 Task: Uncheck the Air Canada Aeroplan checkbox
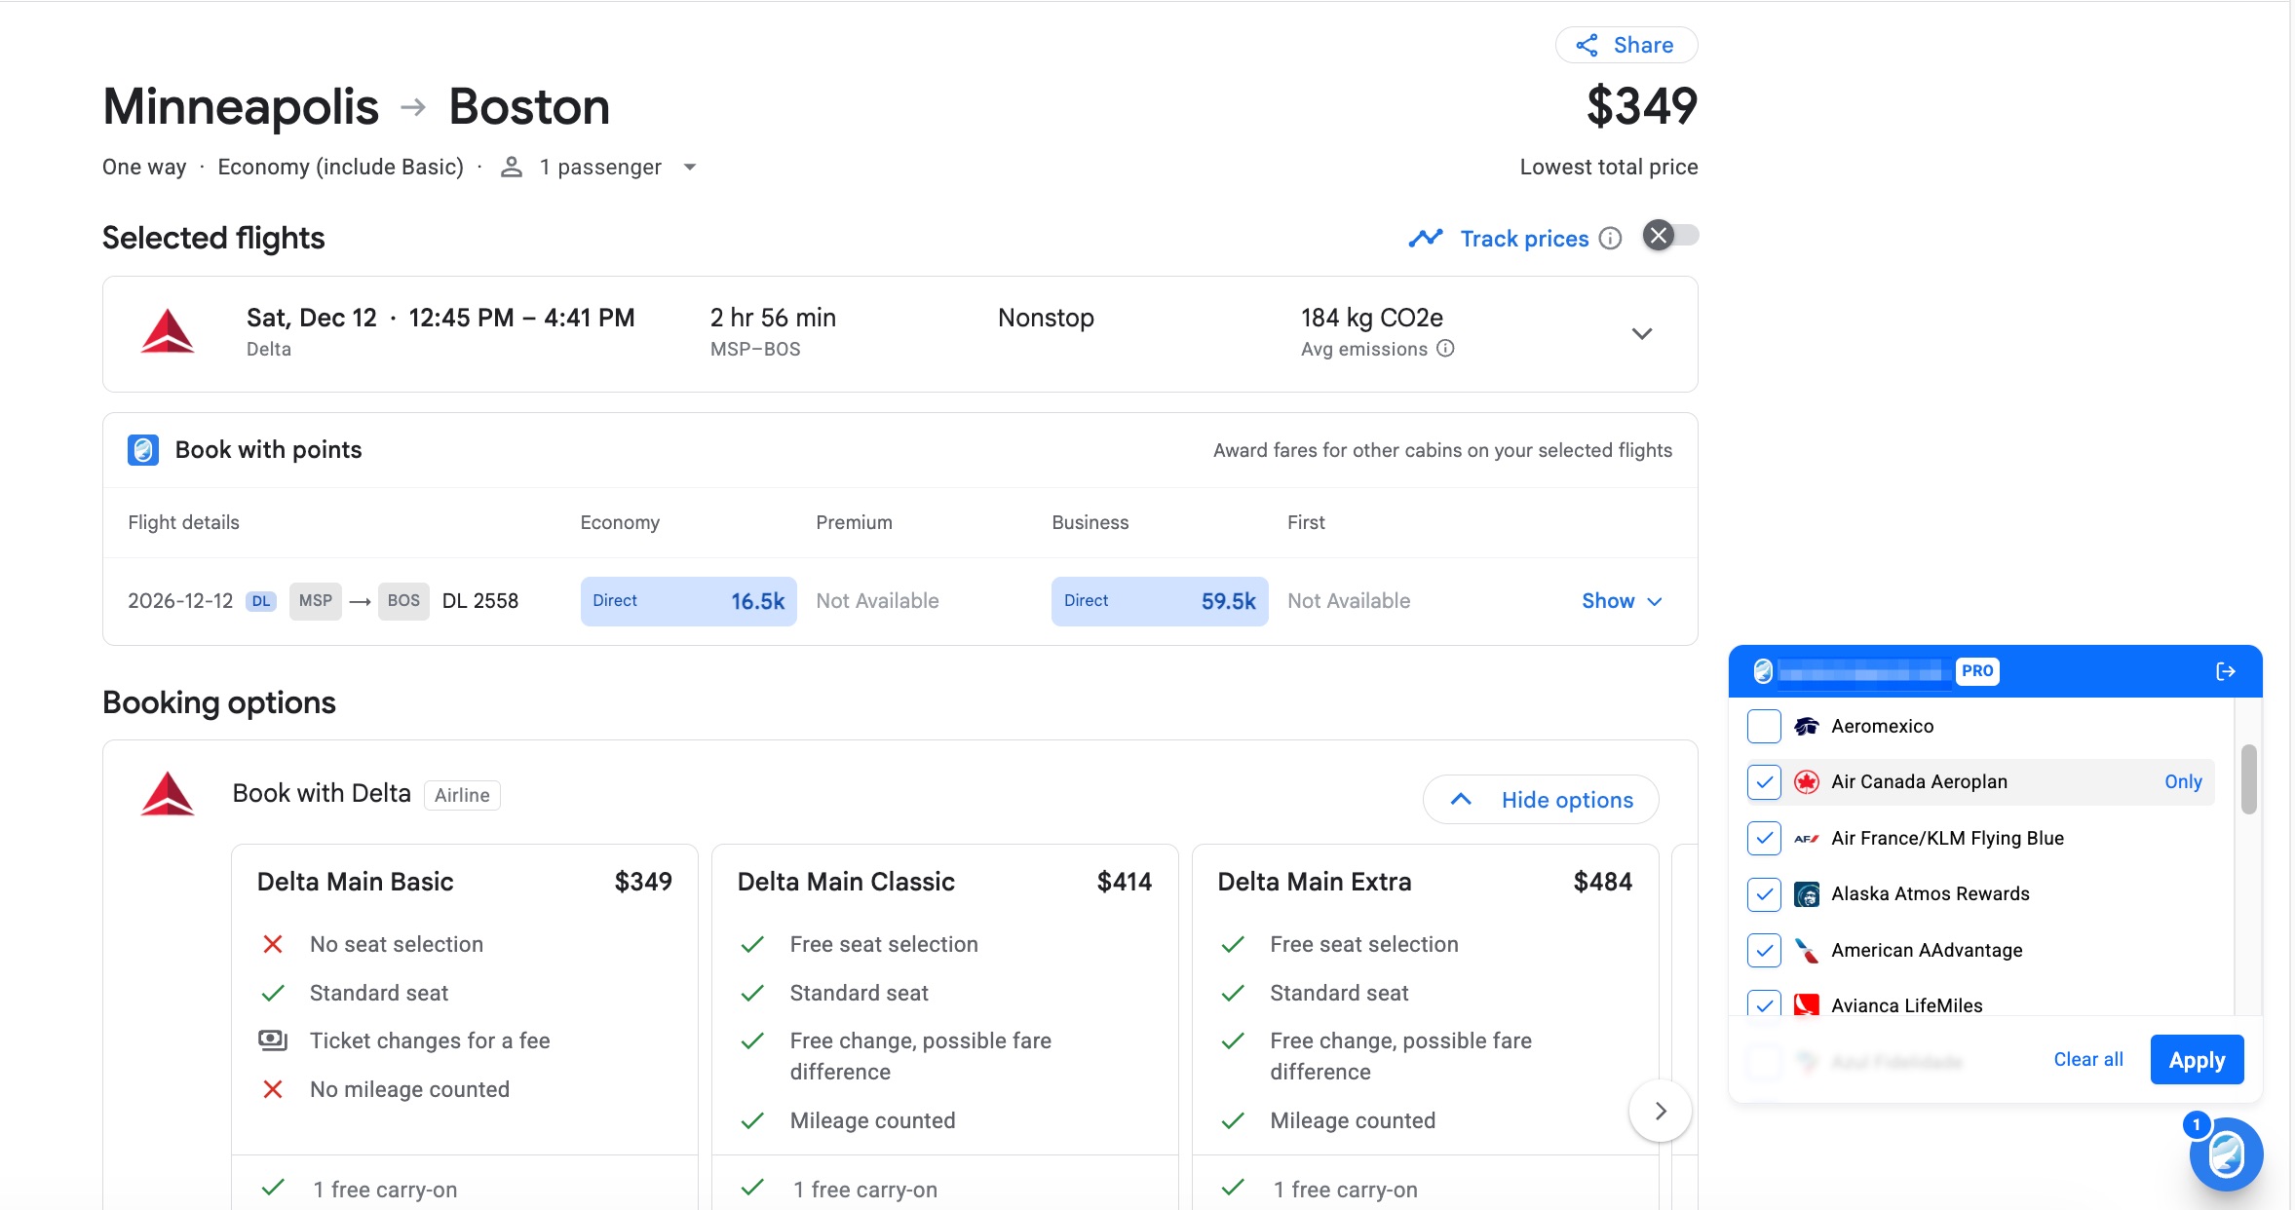tap(1764, 781)
